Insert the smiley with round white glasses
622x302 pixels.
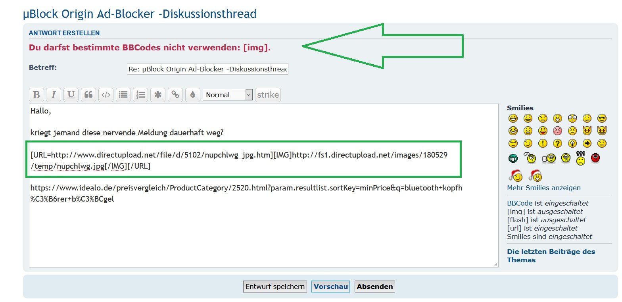pos(572,118)
